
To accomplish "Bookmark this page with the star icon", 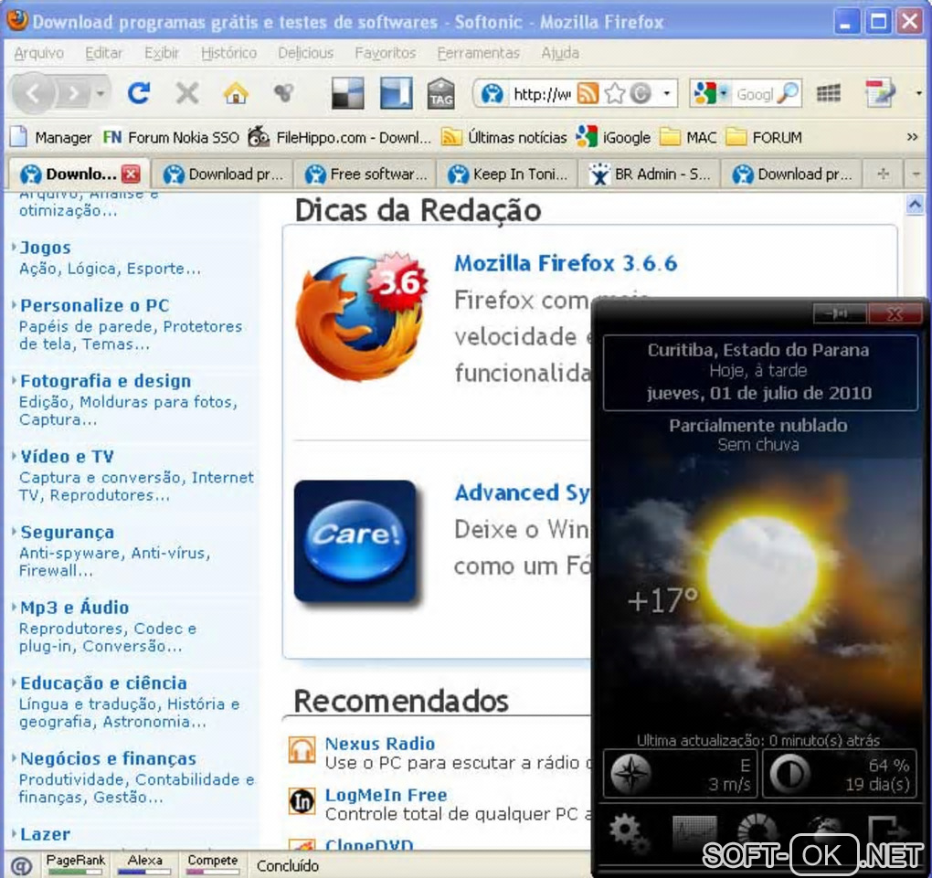I will pos(615,93).
